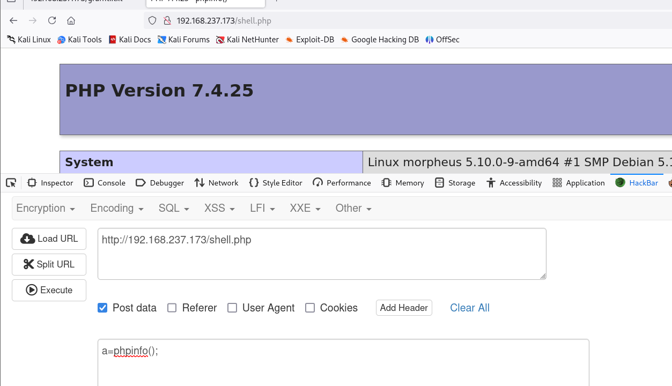Switch to the Application tab
This screenshot has width=672, height=386.
(579, 183)
